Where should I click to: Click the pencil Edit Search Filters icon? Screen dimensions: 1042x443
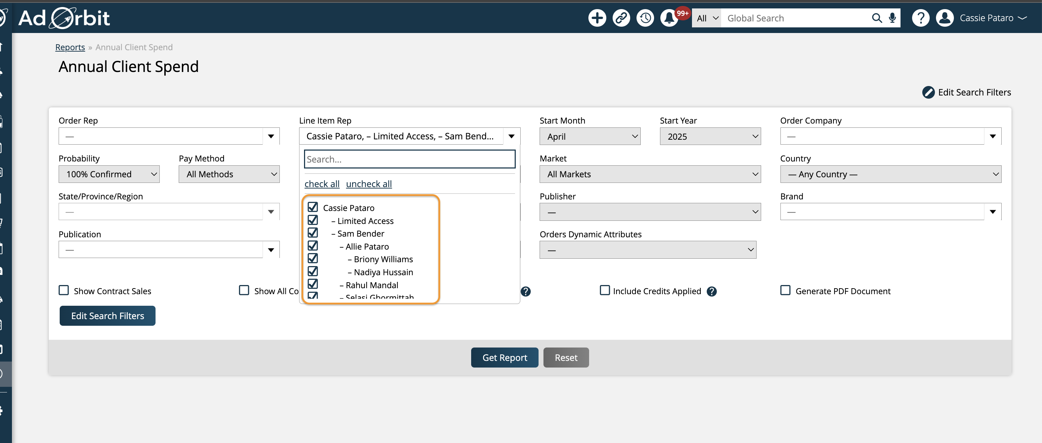[928, 92]
